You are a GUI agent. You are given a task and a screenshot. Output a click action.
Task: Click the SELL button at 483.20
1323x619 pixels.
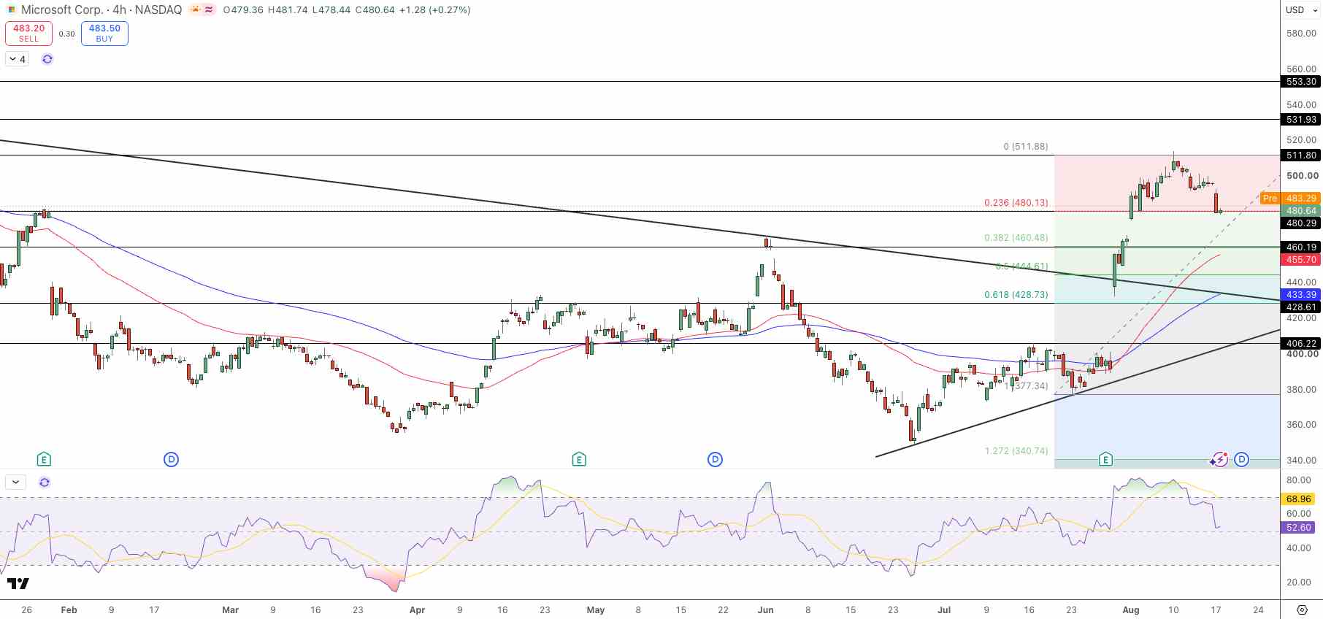point(28,34)
